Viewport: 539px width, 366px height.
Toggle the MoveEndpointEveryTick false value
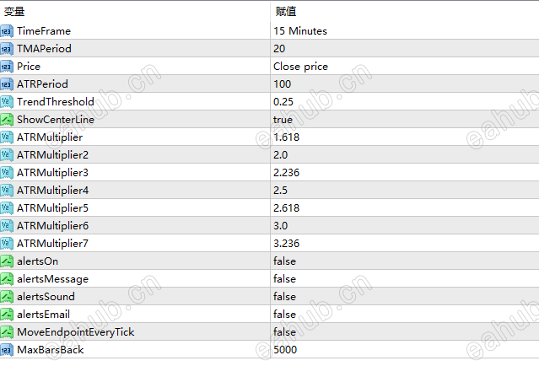pos(284,331)
